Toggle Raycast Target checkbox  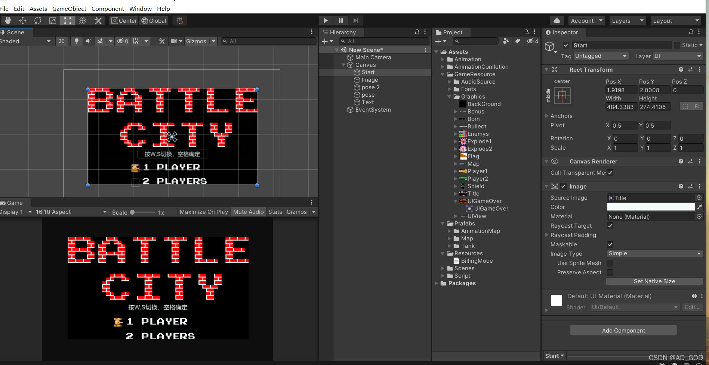(610, 226)
